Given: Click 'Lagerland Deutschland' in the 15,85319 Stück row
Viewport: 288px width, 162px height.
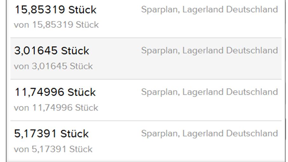Looking at the screenshot, I should click(x=230, y=9).
